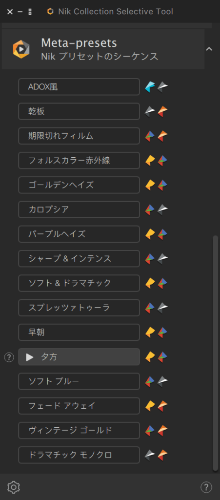Apply the ヴィンテージ ゴールド preset
This screenshot has width=220, height=500.
pyautogui.click(x=79, y=431)
